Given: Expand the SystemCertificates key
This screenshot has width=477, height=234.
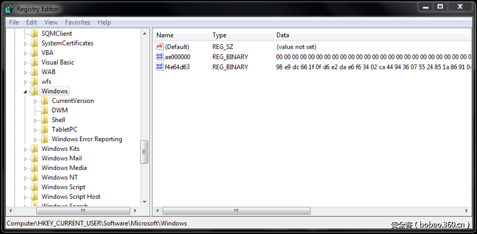Looking at the screenshot, I should [x=26, y=44].
